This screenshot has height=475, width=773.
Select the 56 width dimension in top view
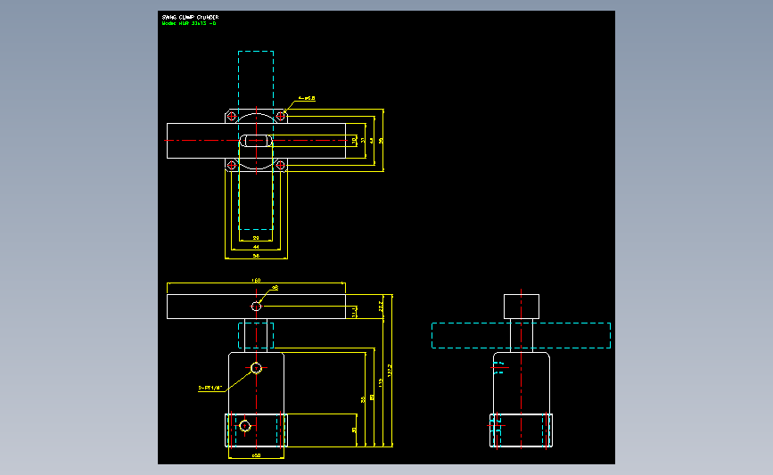tap(256, 256)
